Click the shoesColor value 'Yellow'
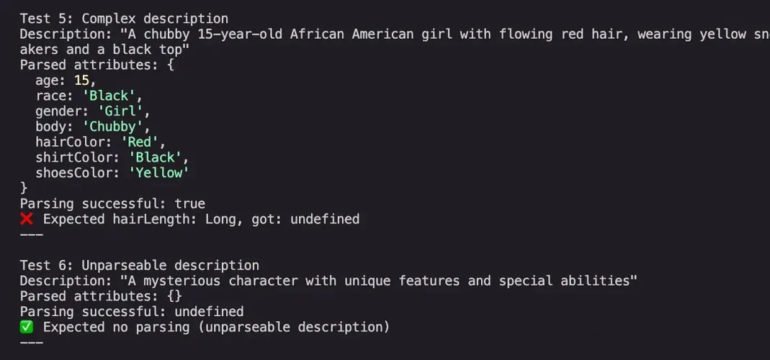This screenshot has height=360, width=770. coord(158,173)
